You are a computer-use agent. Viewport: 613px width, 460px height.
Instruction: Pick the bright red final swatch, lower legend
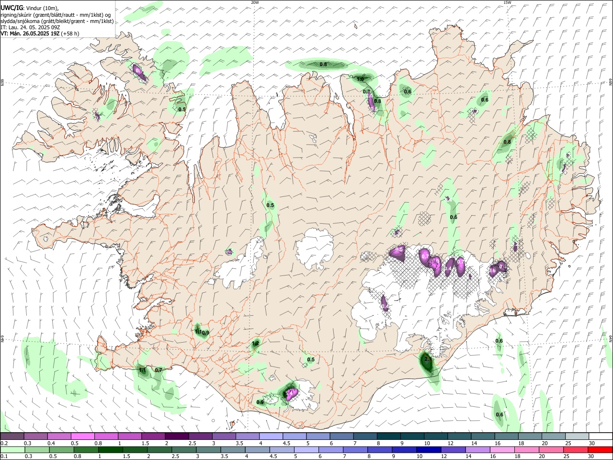[599, 449]
